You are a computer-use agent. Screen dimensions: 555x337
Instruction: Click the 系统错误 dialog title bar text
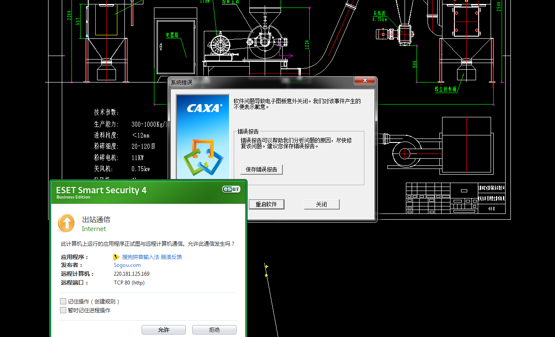pyautogui.click(x=181, y=82)
